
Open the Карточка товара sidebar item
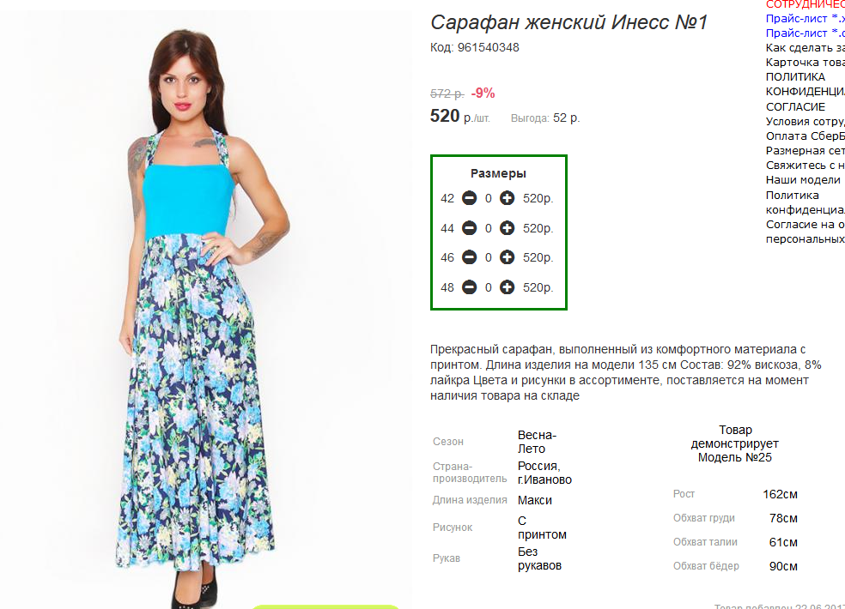pyautogui.click(x=805, y=62)
